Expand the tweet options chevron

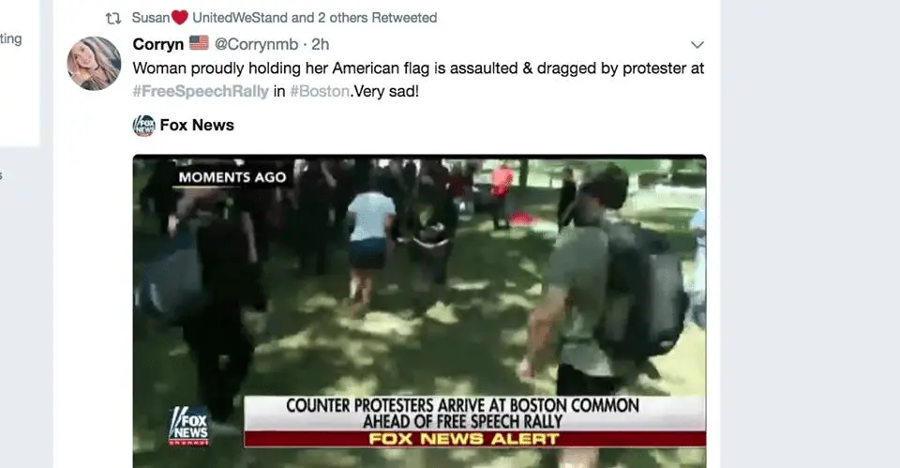point(697,45)
